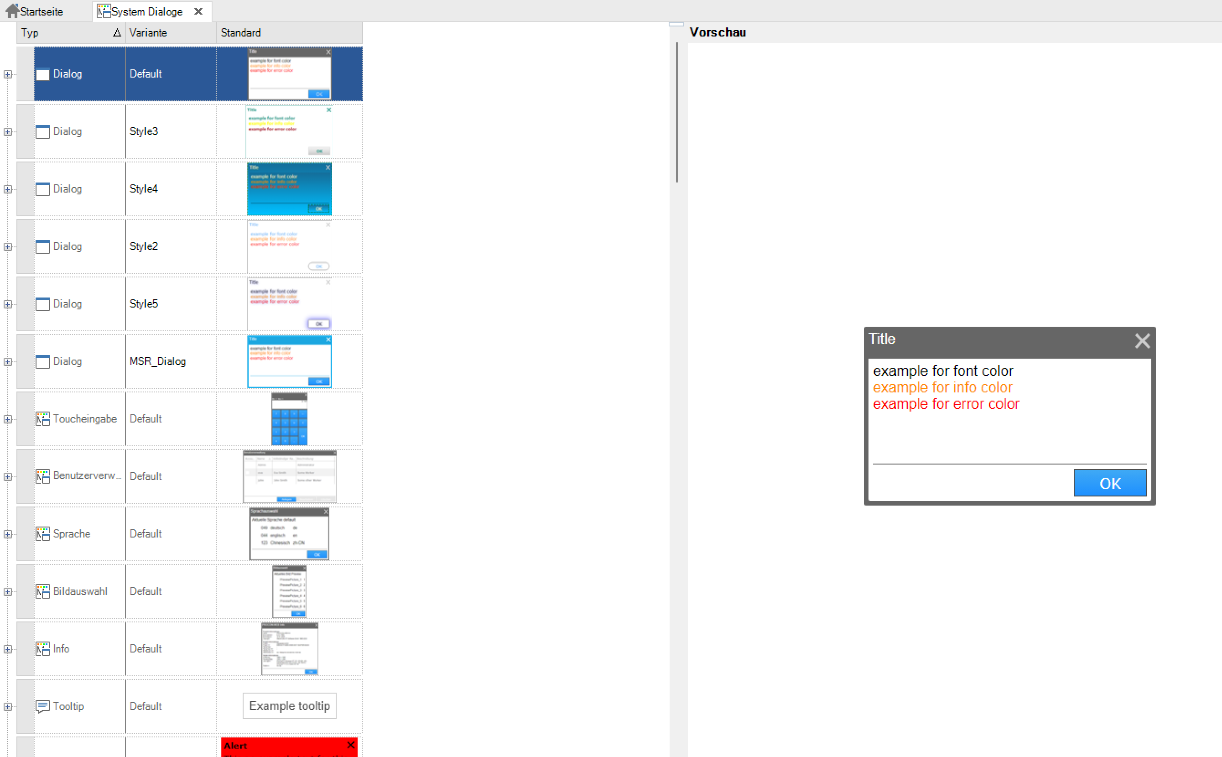The image size is (1222, 757).
Task: Expand the Dialog Style2 row
Action: (x=7, y=247)
